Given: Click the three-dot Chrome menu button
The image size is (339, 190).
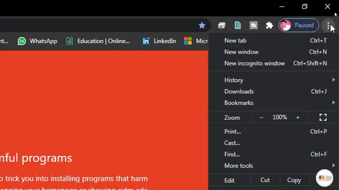Looking at the screenshot, I should point(328,26).
